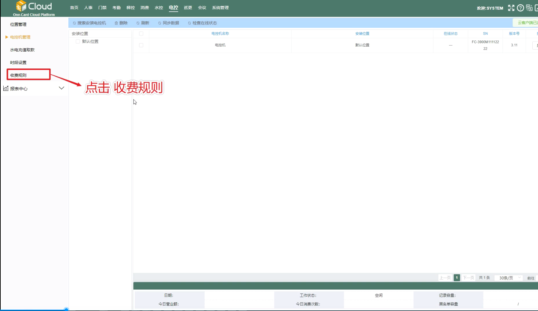
Task: Click the 共 1 条 total count text
Action: (484, 278)
